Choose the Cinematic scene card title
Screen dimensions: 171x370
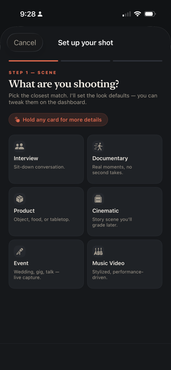(106, 211)
